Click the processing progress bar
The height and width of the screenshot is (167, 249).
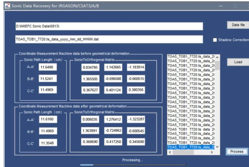[133, 165]
